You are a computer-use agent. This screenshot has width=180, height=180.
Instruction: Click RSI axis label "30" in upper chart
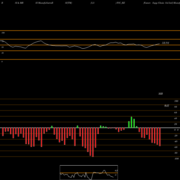3,53
